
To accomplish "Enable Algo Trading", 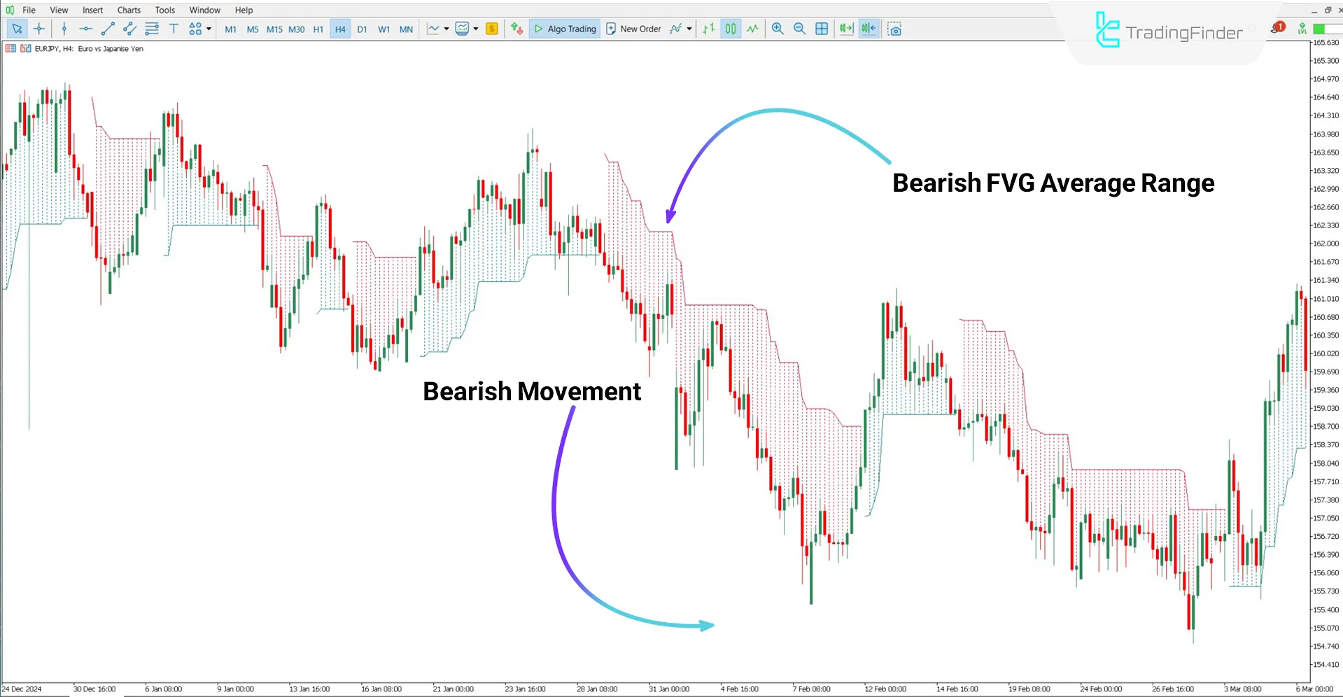I will click(x=565, y=29).
